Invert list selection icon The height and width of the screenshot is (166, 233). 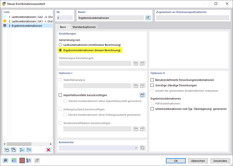pos(29,150)
